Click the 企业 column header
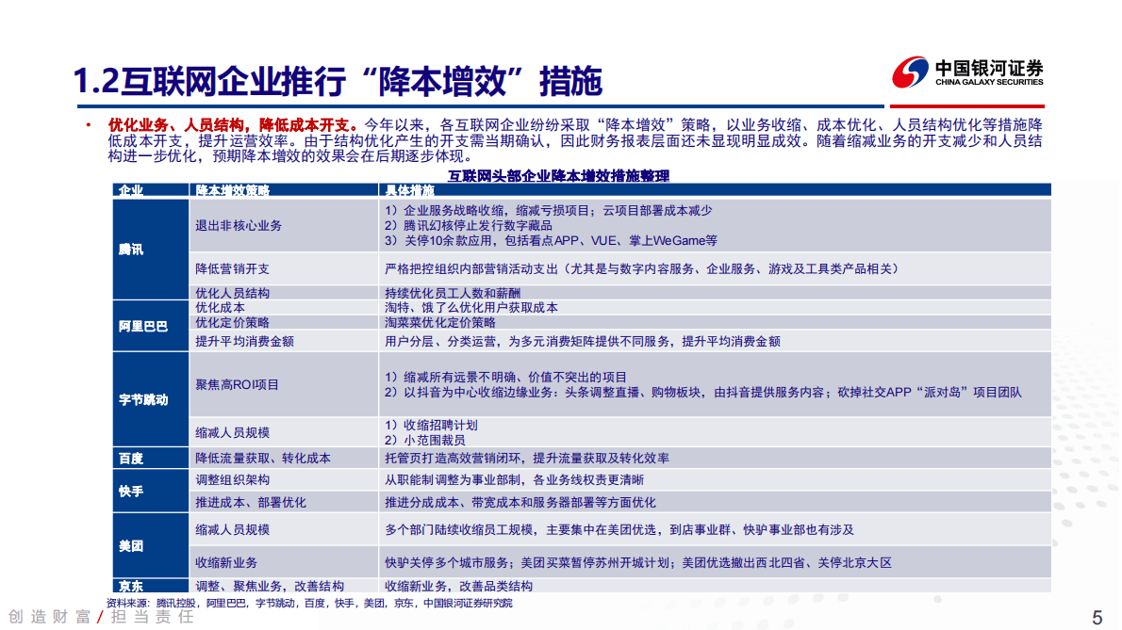 click(133, 191)
